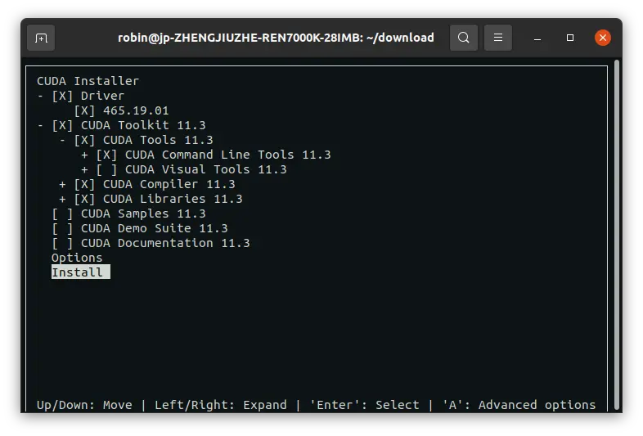Expand CUDA Command Line Tools plus sign

click(x=84, y=155)
